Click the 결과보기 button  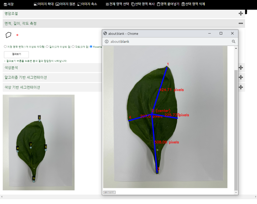[16, 54]
